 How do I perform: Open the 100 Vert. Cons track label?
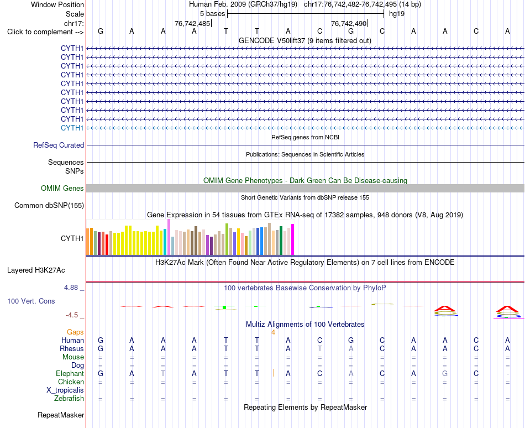point(31,301)
